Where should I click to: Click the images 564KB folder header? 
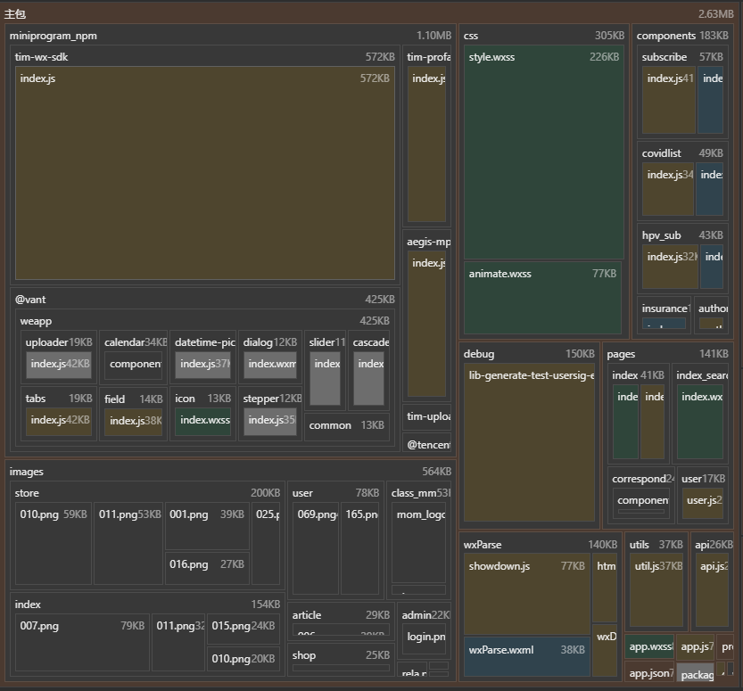tap(230, 472)
